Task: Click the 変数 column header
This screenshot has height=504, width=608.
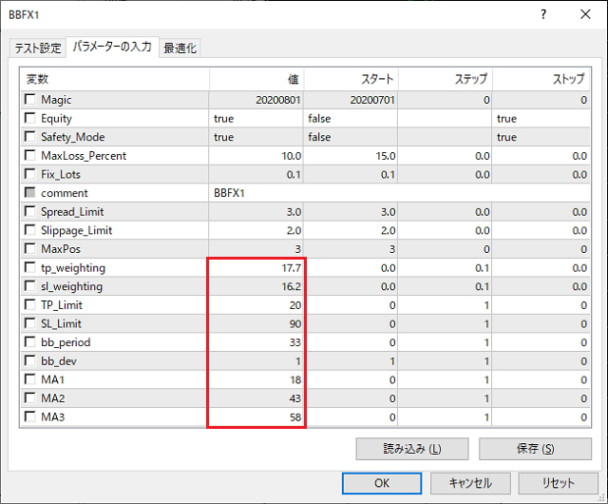Action: pyautogui.click(x=115, y=79)
